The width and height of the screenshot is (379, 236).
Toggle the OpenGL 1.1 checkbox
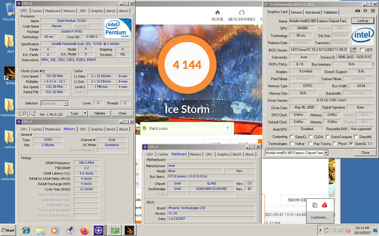pyautogui.click(x=351, y=144)
